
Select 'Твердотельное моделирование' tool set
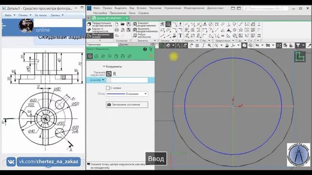coord(100,24)
